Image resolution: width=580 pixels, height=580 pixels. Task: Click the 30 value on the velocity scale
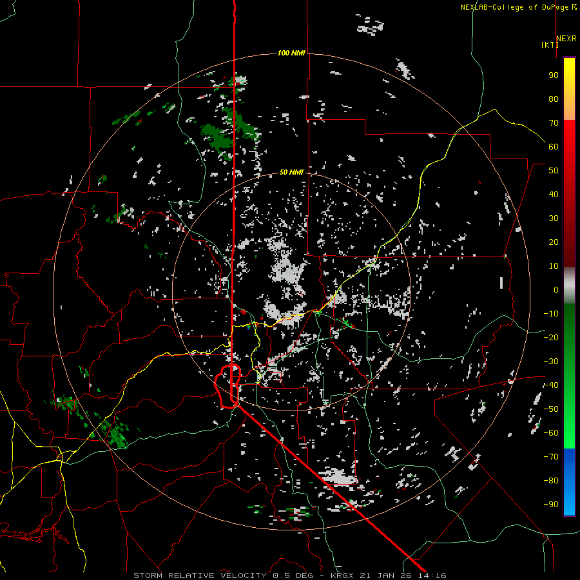tap(554, 218)
